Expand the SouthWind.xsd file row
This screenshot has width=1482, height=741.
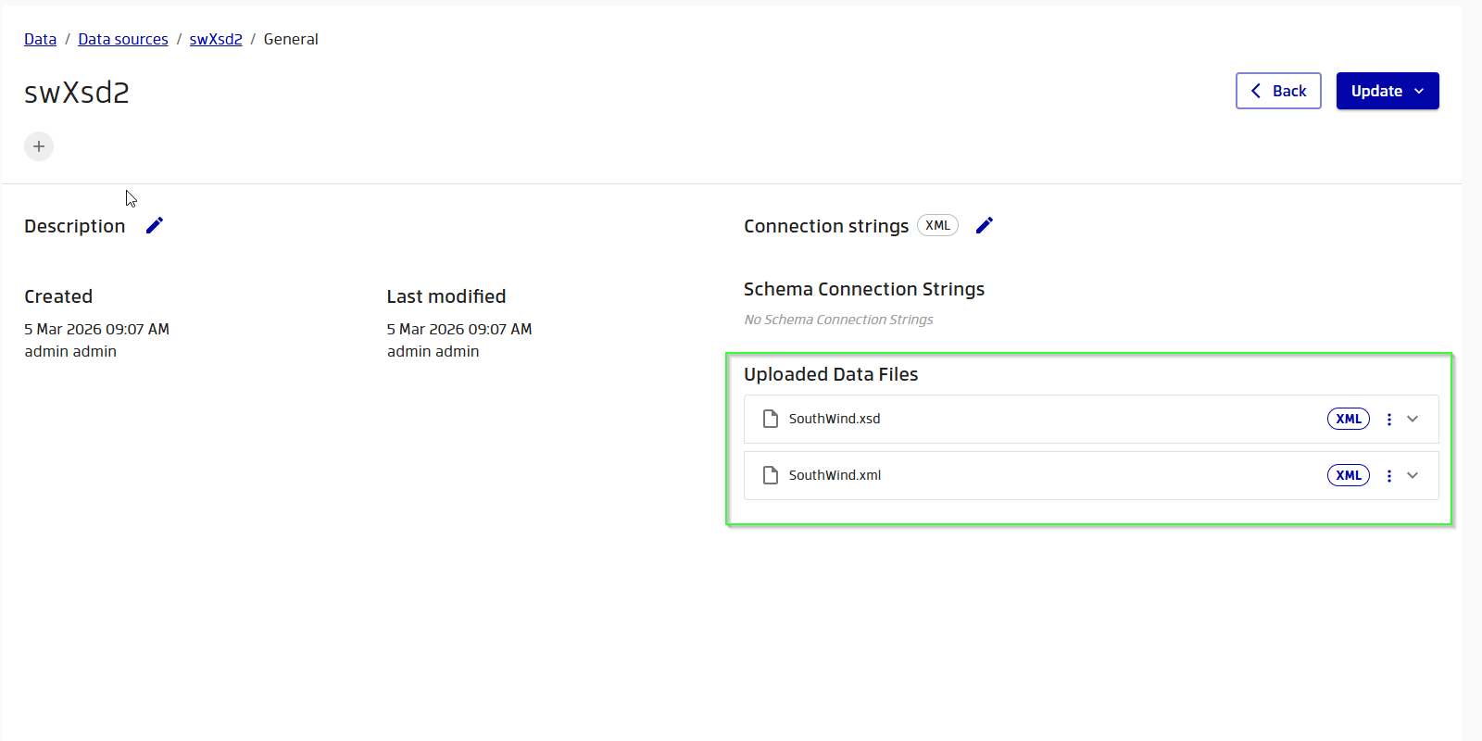pyautogui.click(x=1413, y=419)
